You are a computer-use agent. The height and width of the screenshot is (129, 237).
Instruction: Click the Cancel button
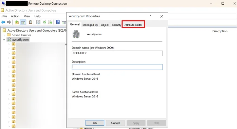115,123
